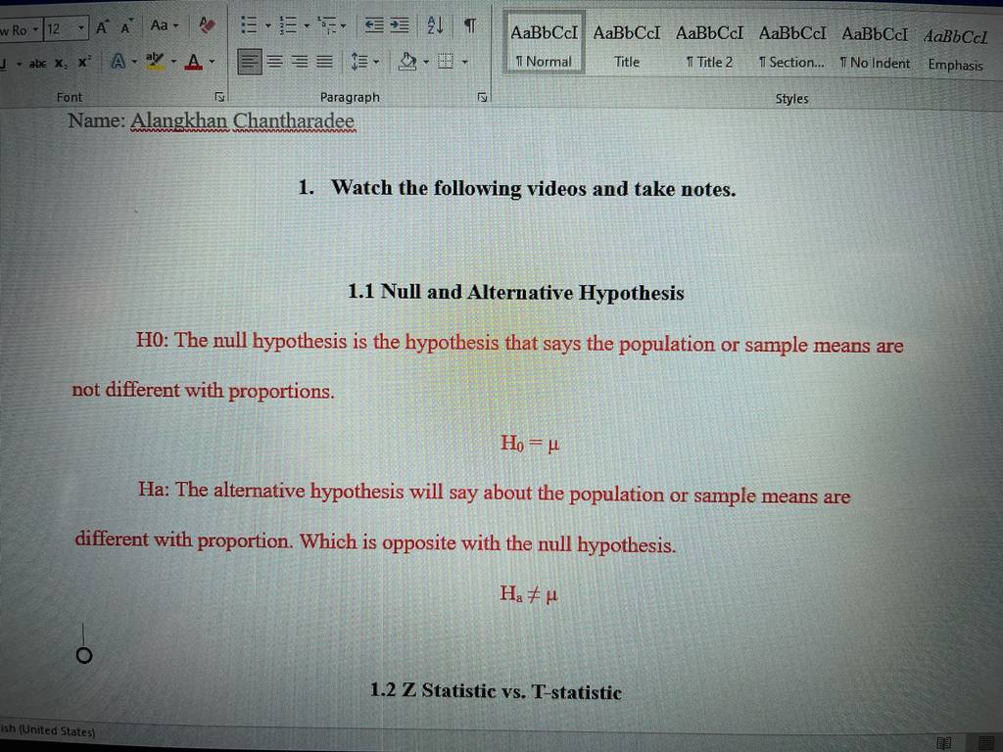Switch to Read Mode view icon

943,743
